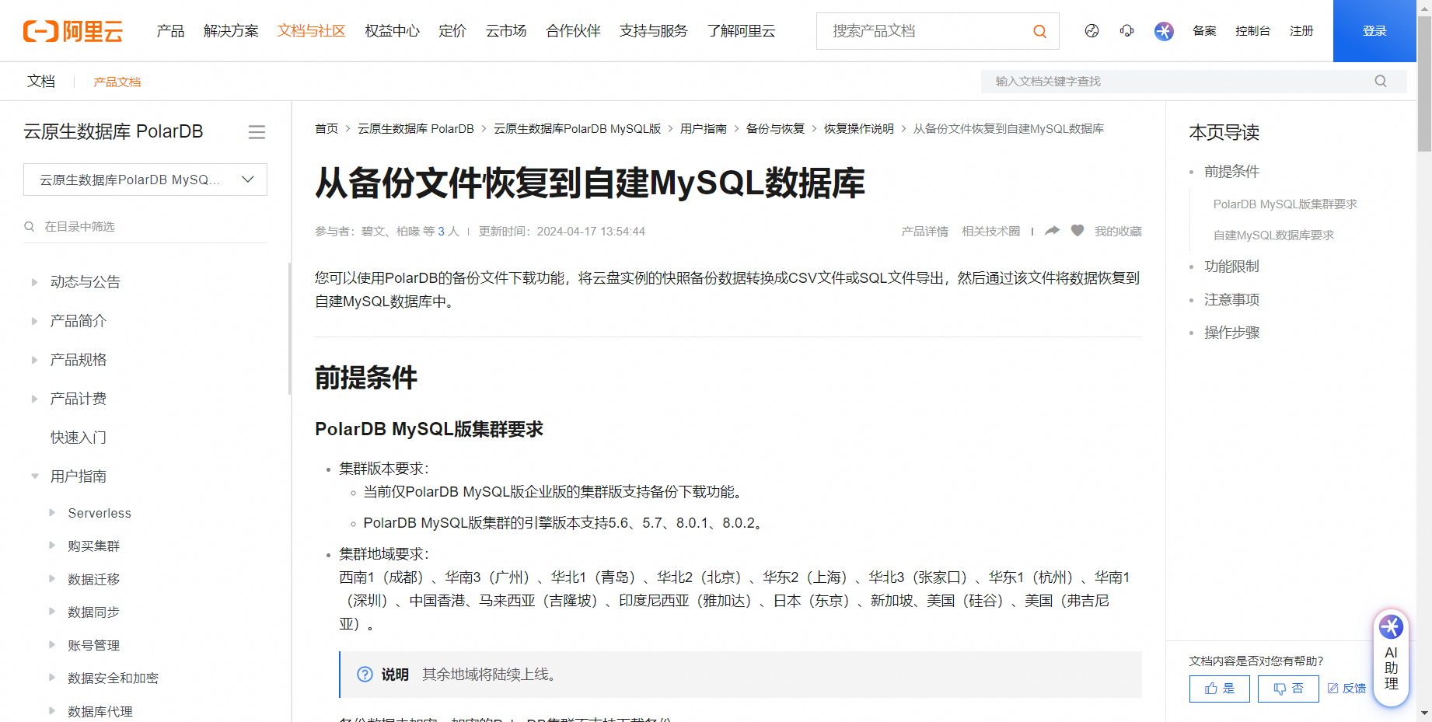Image resolution: width=1432 pixels, height=722 pixels.
Task: Expand the Serverless tree item
Action: point(52,513)
